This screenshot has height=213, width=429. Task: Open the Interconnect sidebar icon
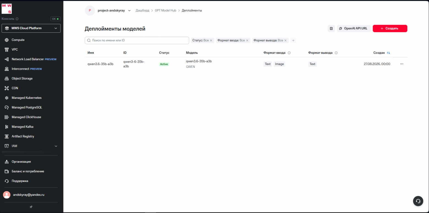tap(7, 69)
